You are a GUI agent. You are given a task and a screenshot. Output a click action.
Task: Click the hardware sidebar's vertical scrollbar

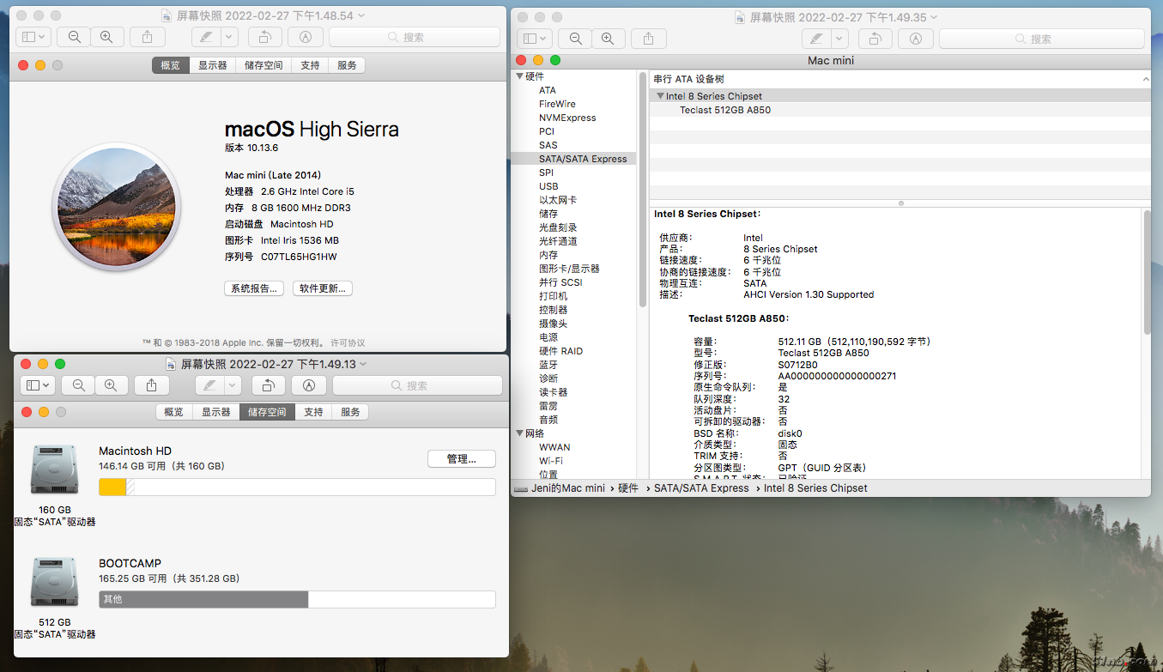tap(642, 191)
